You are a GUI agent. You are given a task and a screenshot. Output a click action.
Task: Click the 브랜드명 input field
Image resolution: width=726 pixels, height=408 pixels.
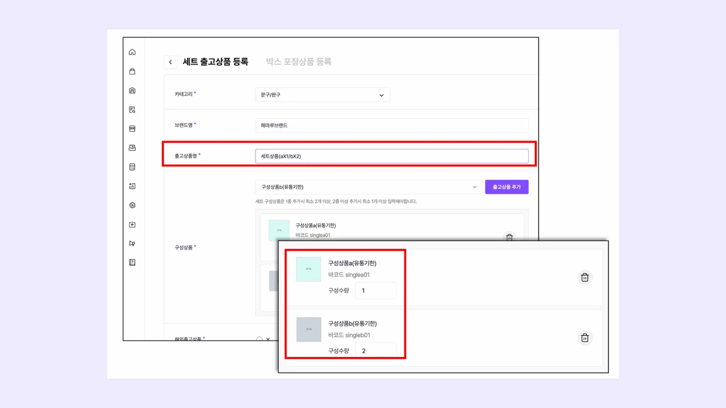click(391, 125)
